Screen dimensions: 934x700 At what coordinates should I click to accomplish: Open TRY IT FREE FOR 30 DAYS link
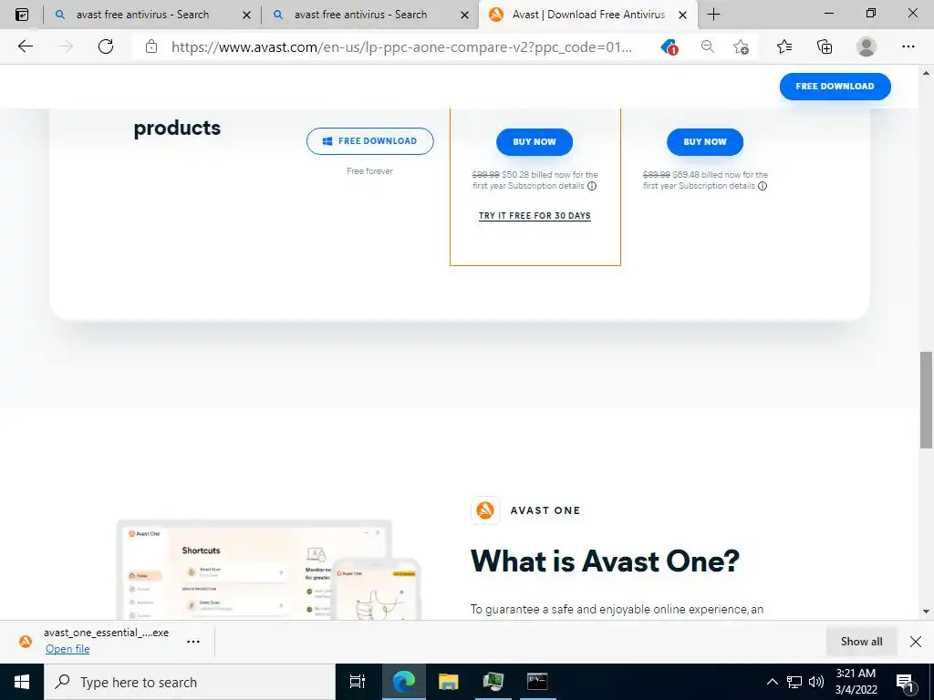pos(534,215)
